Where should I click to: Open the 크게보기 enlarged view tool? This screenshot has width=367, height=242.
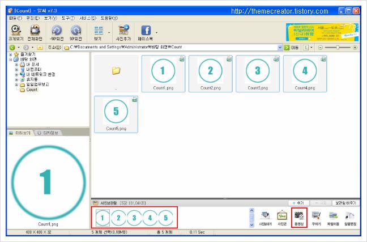pos(16,32)
